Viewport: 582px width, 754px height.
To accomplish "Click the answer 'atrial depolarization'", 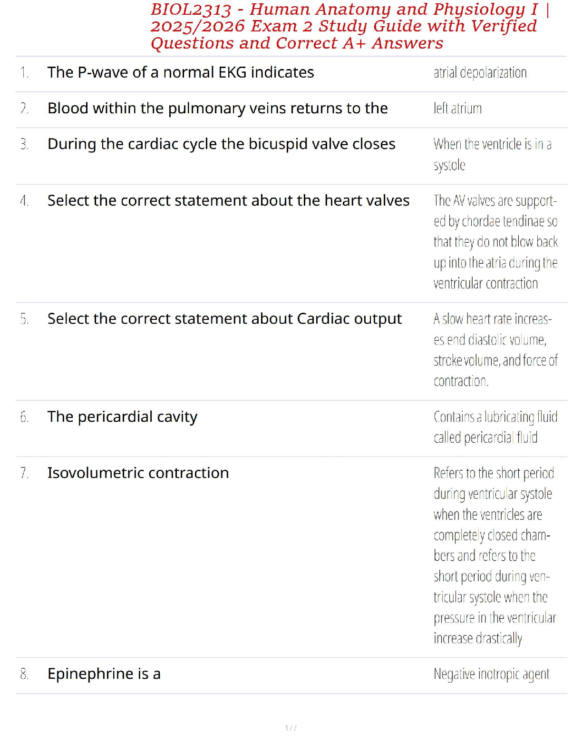I will (x=480, y=73).
